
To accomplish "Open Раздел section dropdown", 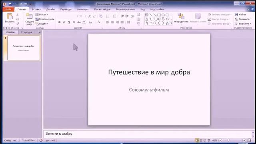I will pos(42,24).
